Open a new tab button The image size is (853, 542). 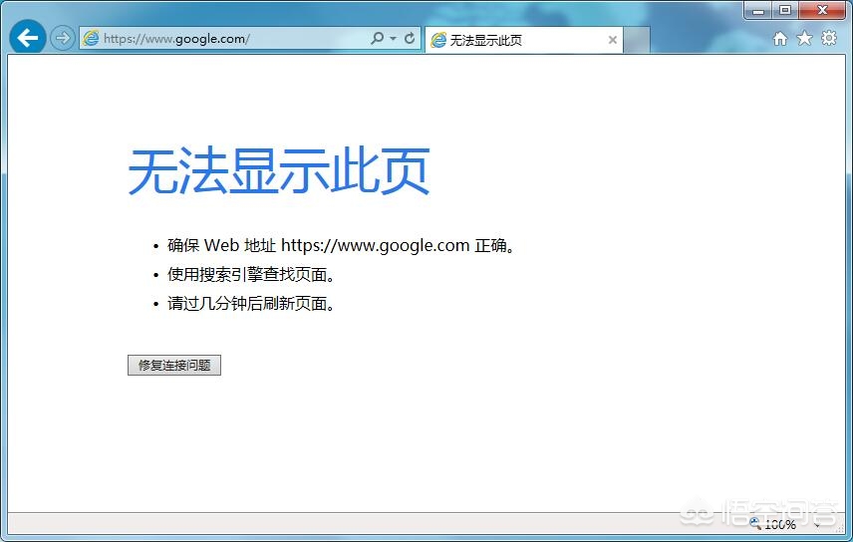point(637,40)
